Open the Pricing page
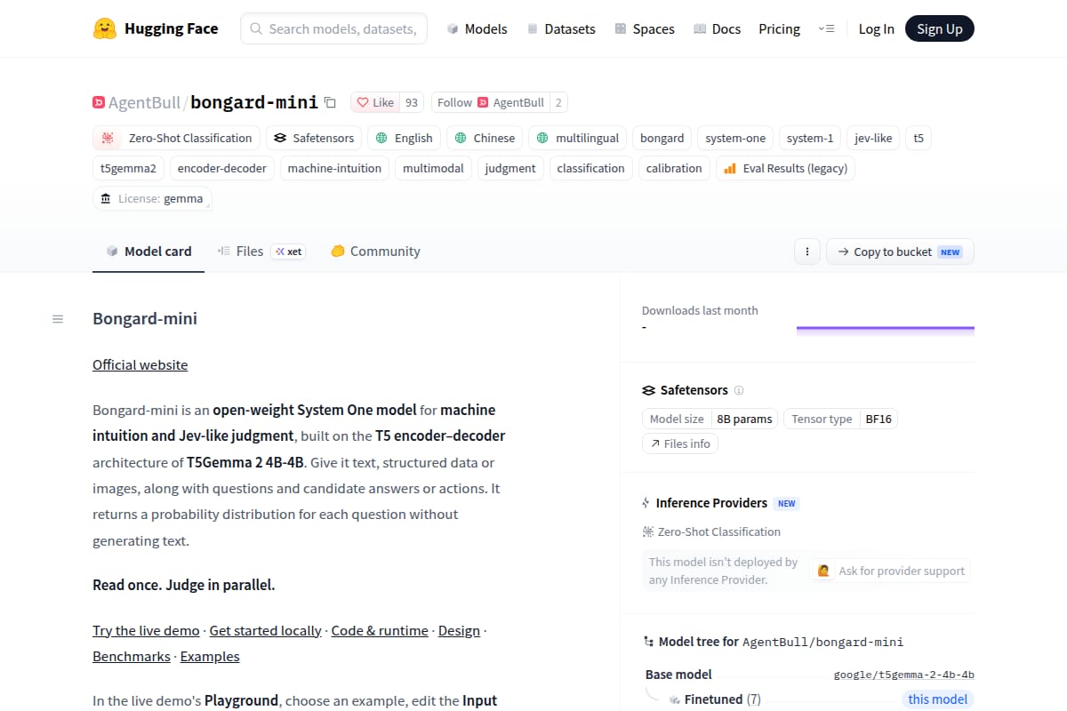The height and width of the screenshot is (711, 1067). (x=779, y=28)
